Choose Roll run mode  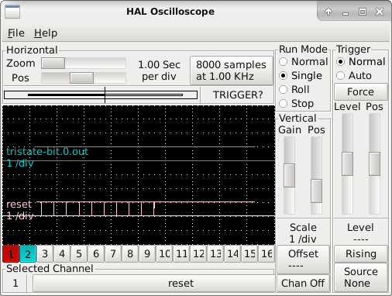pyautogui.click(x=294, y=90)
